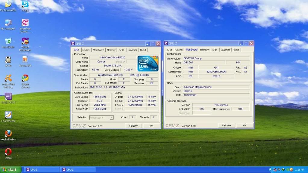Click the Level 2 cache value 4096 KBytes
Screen dimensions: 308x173
[x=135, y=105]
